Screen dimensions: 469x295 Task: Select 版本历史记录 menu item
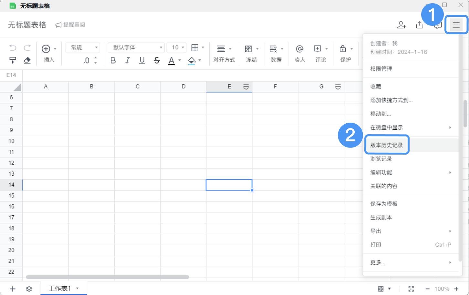tap(387, 145)
